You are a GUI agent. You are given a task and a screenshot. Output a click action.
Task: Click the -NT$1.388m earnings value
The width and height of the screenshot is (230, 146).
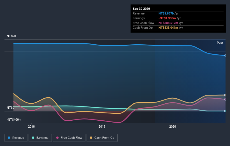coord(167,18)
